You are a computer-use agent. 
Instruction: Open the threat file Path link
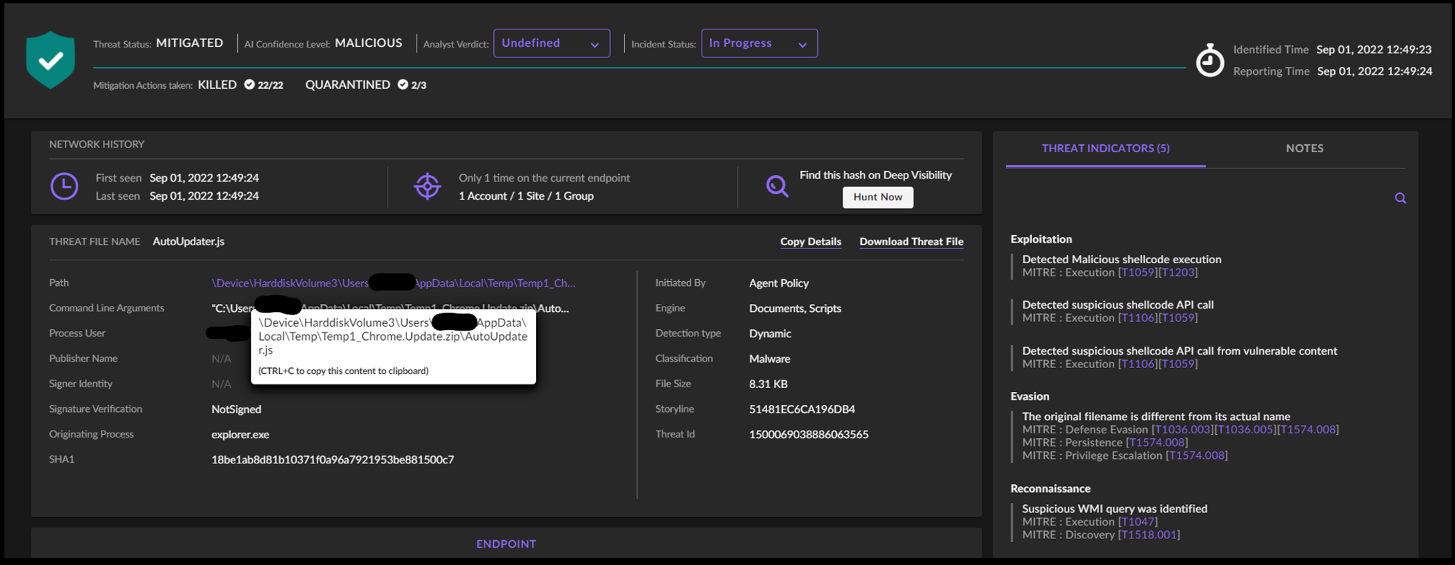[393, 283]
